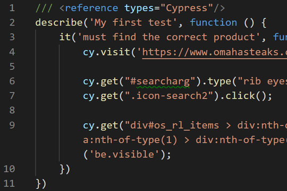
Task: Click the '///' comment marker on line 1
Action: 44,8
